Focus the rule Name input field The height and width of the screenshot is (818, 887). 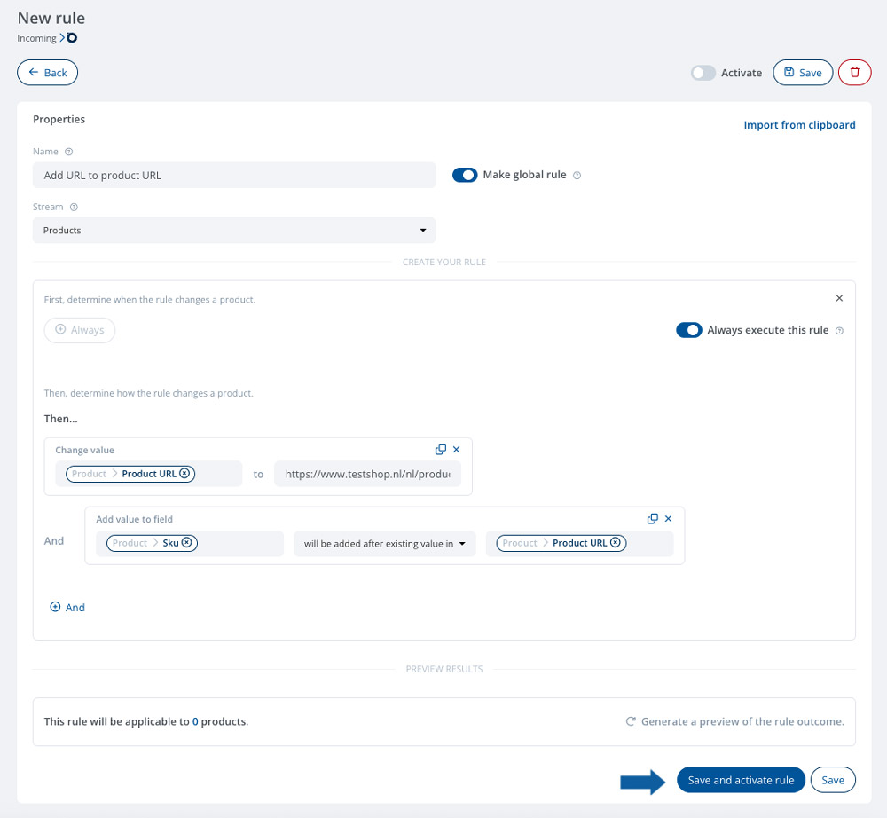(234, 176)
